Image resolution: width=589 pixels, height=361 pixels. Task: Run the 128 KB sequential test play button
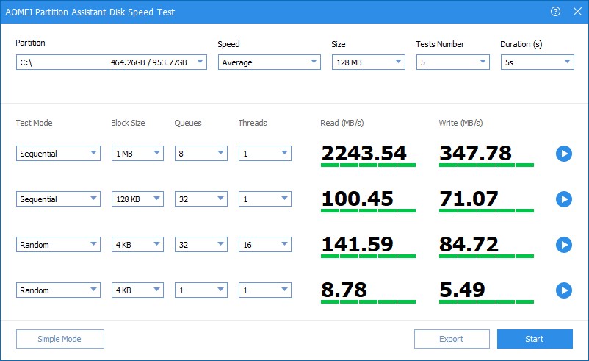pyautogui.click(x=563, y=199)
